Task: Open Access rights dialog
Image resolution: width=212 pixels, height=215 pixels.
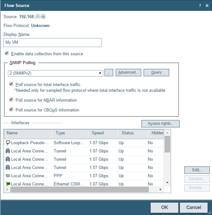Action: click(x=160, y=124)
